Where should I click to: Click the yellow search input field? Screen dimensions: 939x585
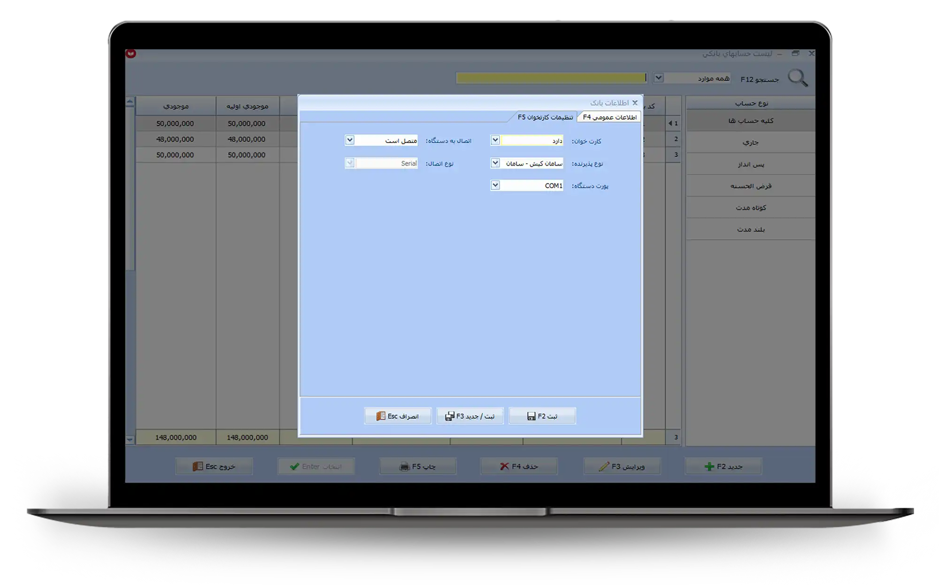click(x=550, y=78)
